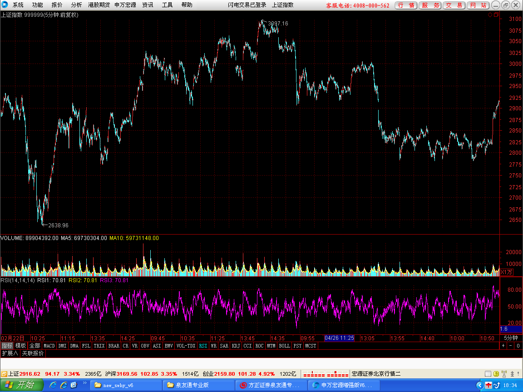Click the red window-restore icon above the chart

click(x=496, y=15)
